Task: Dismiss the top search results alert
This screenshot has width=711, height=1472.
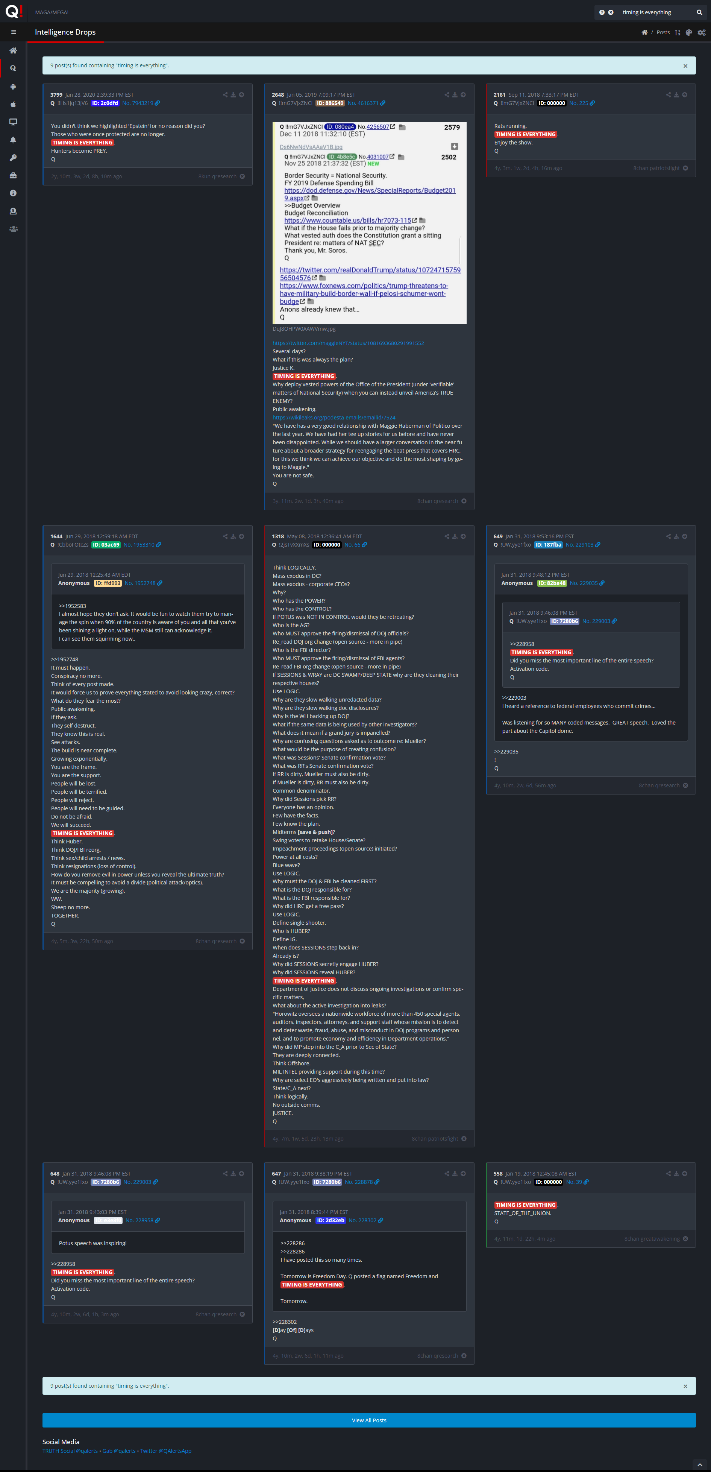Action: (685, 66)
